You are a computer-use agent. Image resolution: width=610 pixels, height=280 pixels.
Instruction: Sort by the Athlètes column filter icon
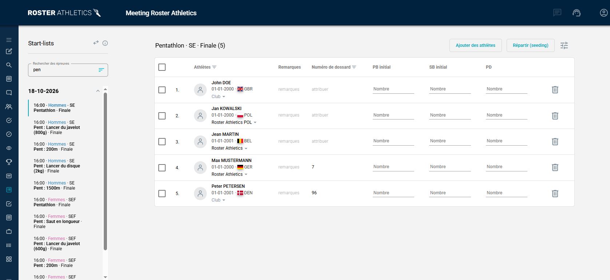[214, 67]
